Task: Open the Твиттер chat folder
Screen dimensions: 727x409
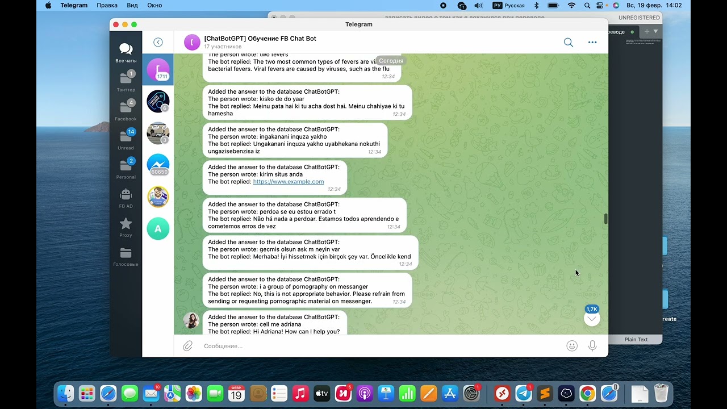Action: coord(126,81)
